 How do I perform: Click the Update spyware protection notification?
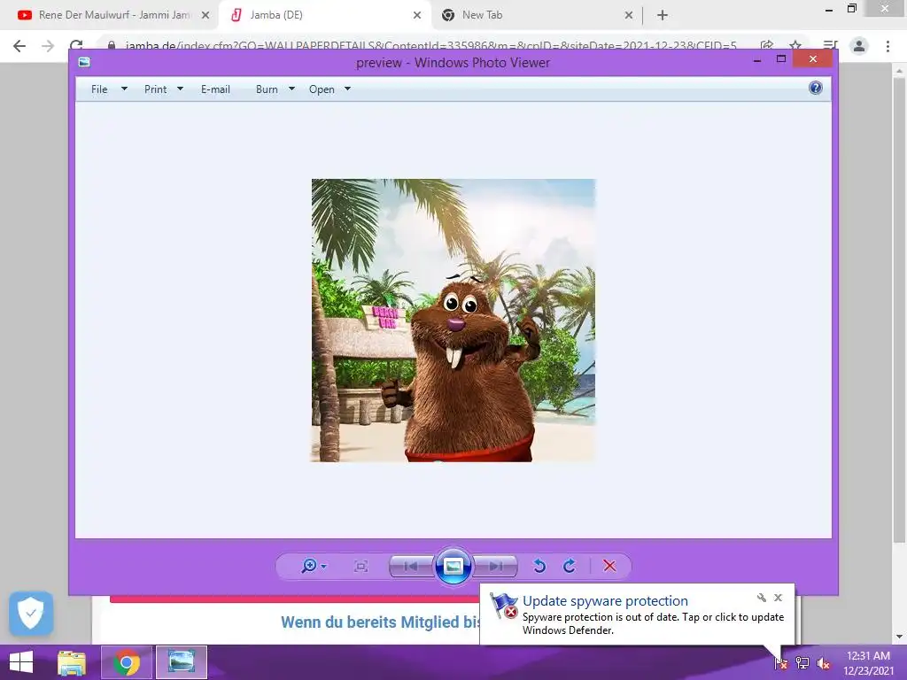(638, 614)
